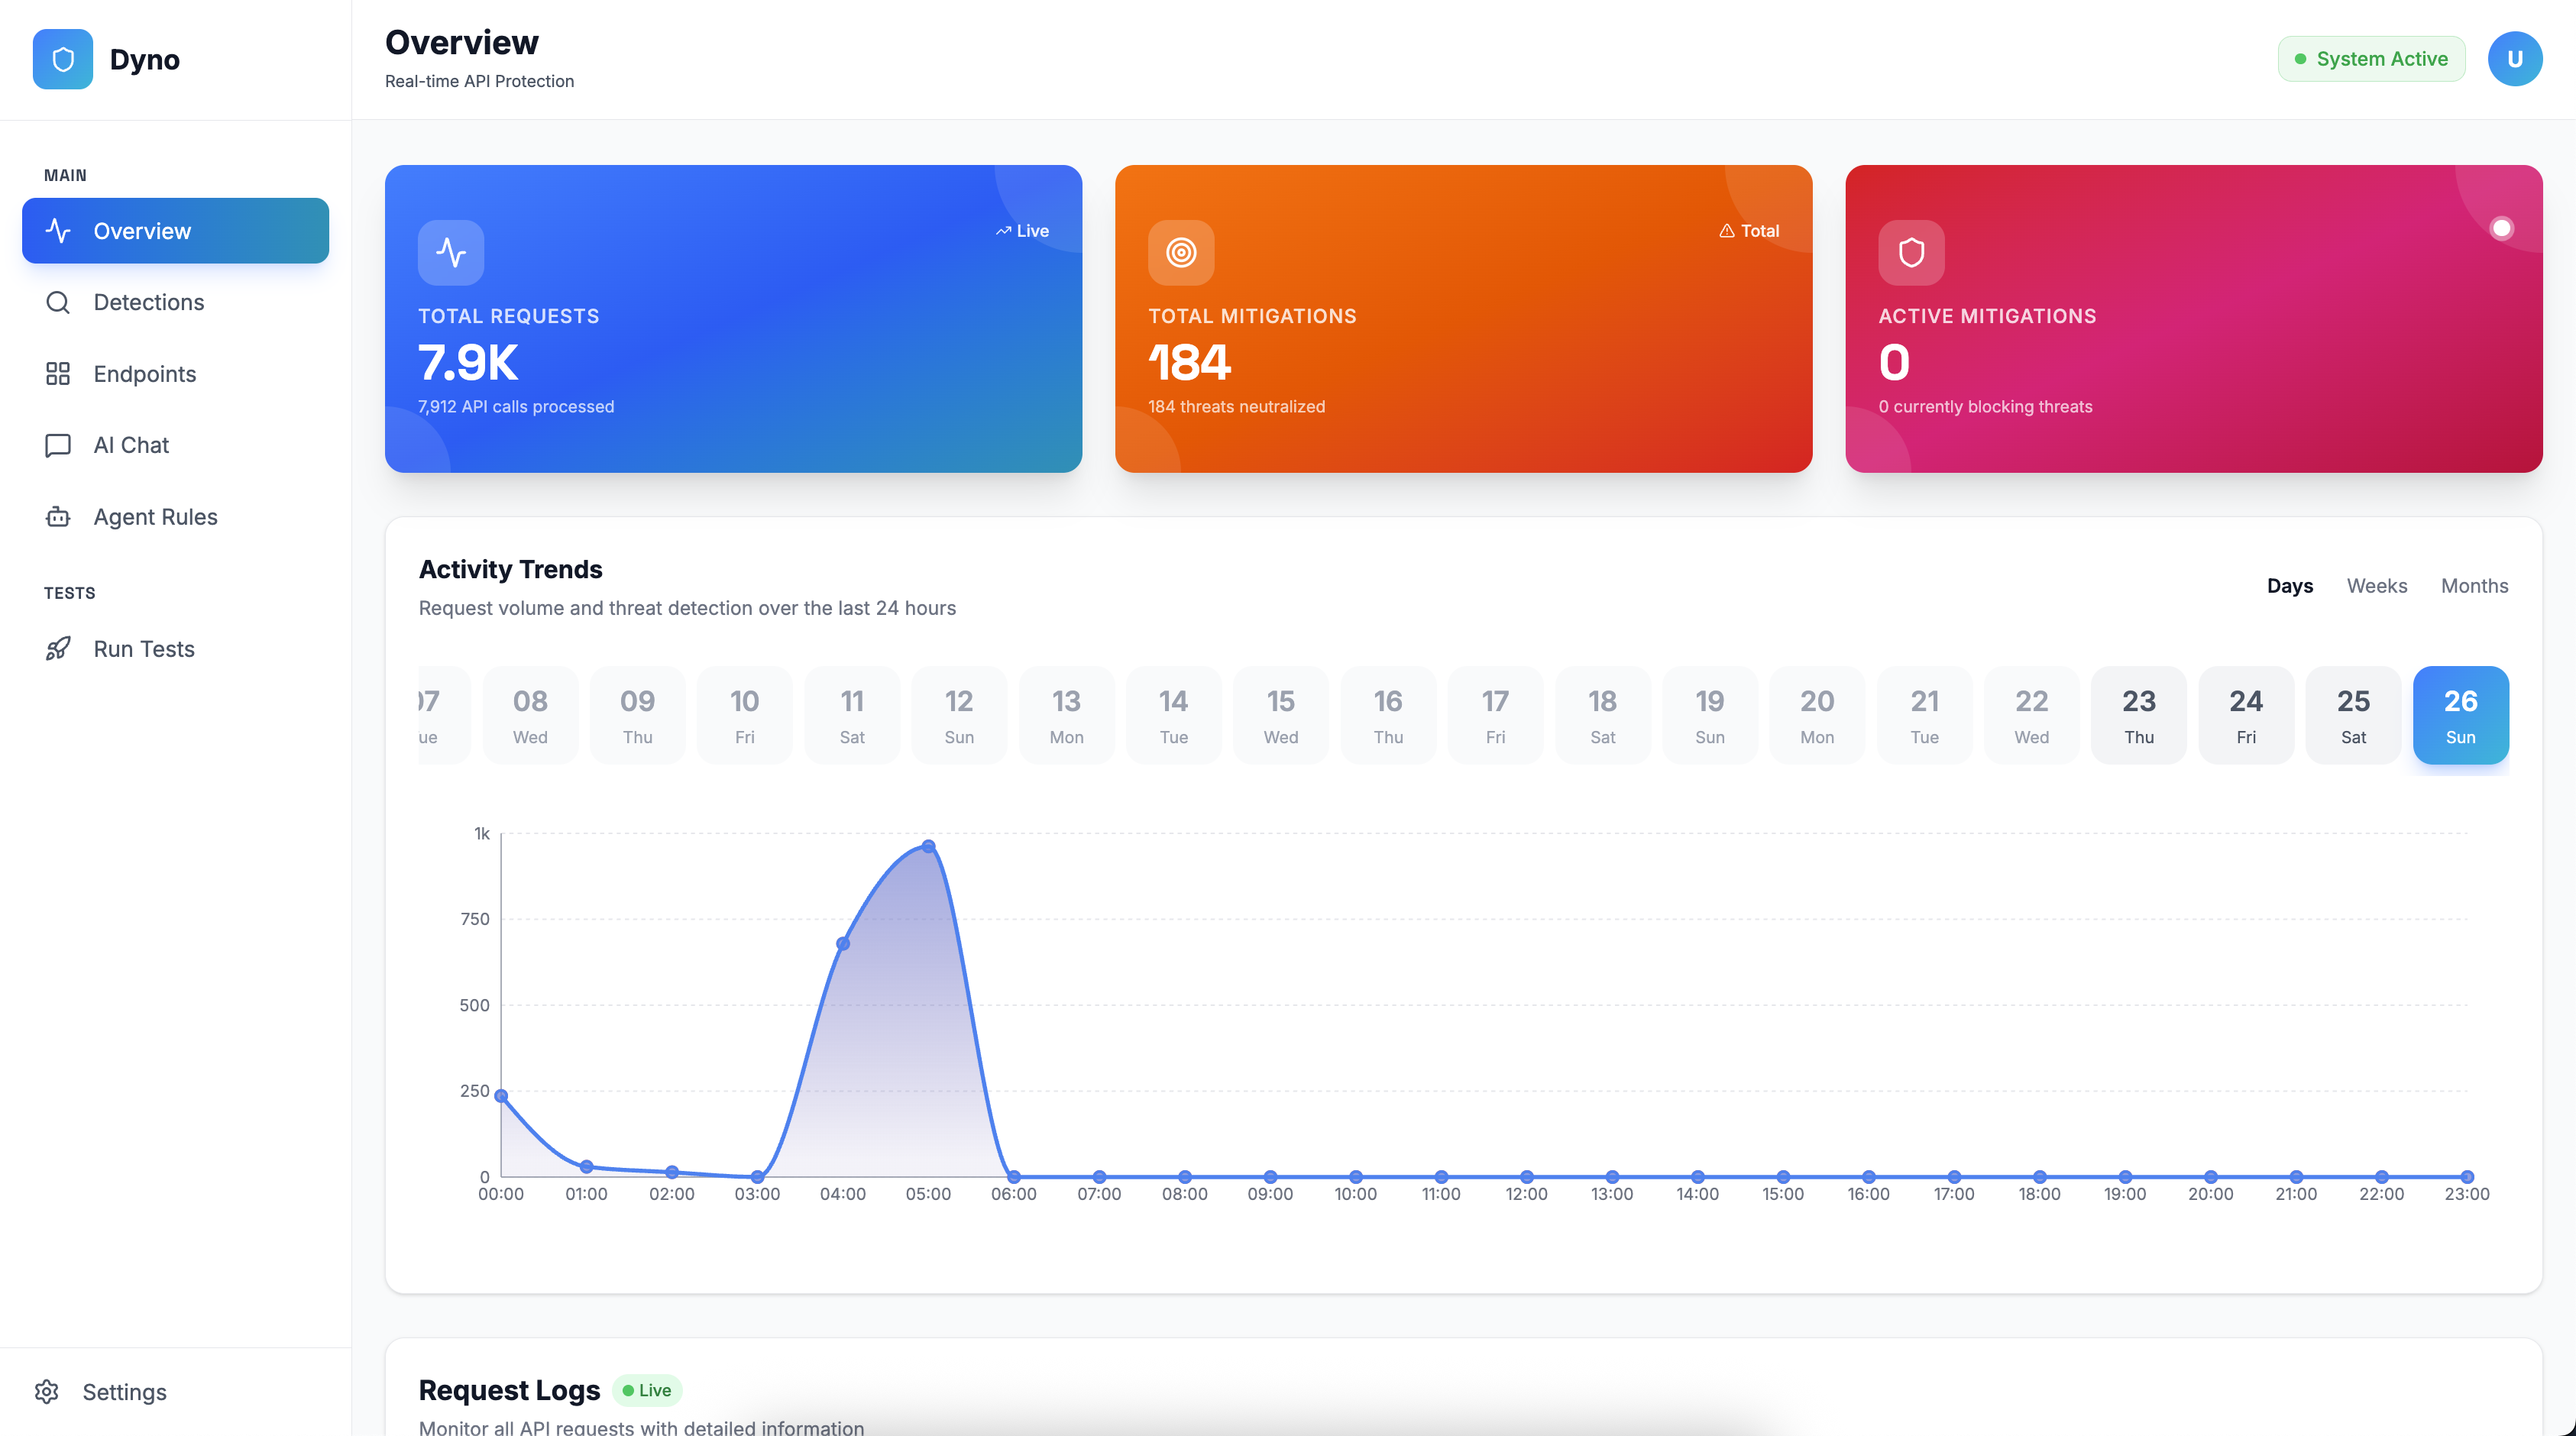Switch activity trends to Months
This screenshot has width=2576, height=1436.
coord(2474,586)
